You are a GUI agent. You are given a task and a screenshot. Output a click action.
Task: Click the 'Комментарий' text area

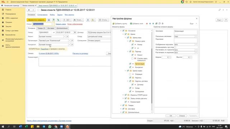[75, 61]
